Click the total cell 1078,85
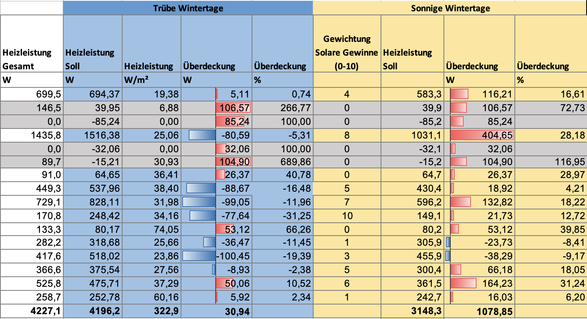Screen dimensions: 587x319 pyautogui.click(x=480, y=311)
